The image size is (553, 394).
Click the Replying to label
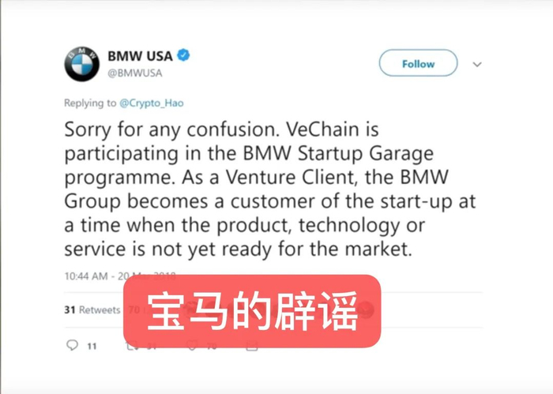click(x=90, y=103)
